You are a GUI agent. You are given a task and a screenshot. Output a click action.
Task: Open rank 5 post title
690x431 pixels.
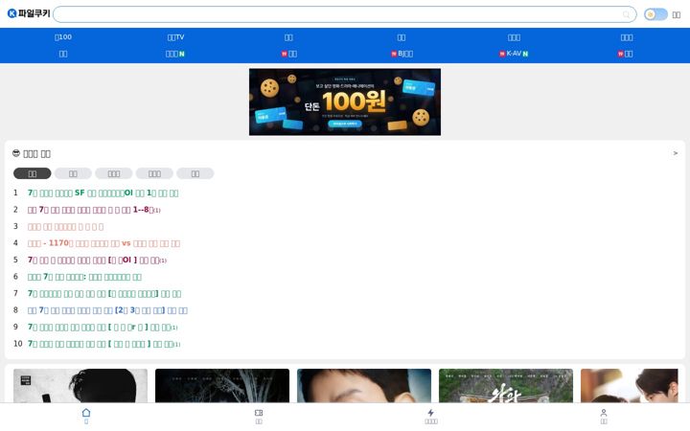click(x=97, y=260)
